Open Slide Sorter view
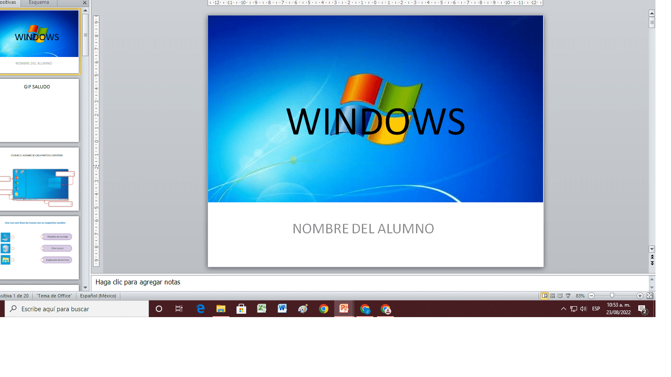The width and height of the screenshot is (671, 377). pyautogui.click(x=553, y=296)
